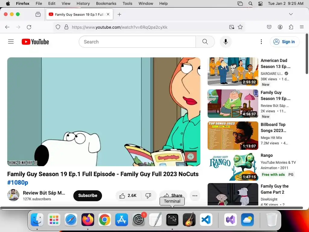Select the Family Guy Season 19 tab
This screenshot has width=309, height=232.
[x=79, y=14]
